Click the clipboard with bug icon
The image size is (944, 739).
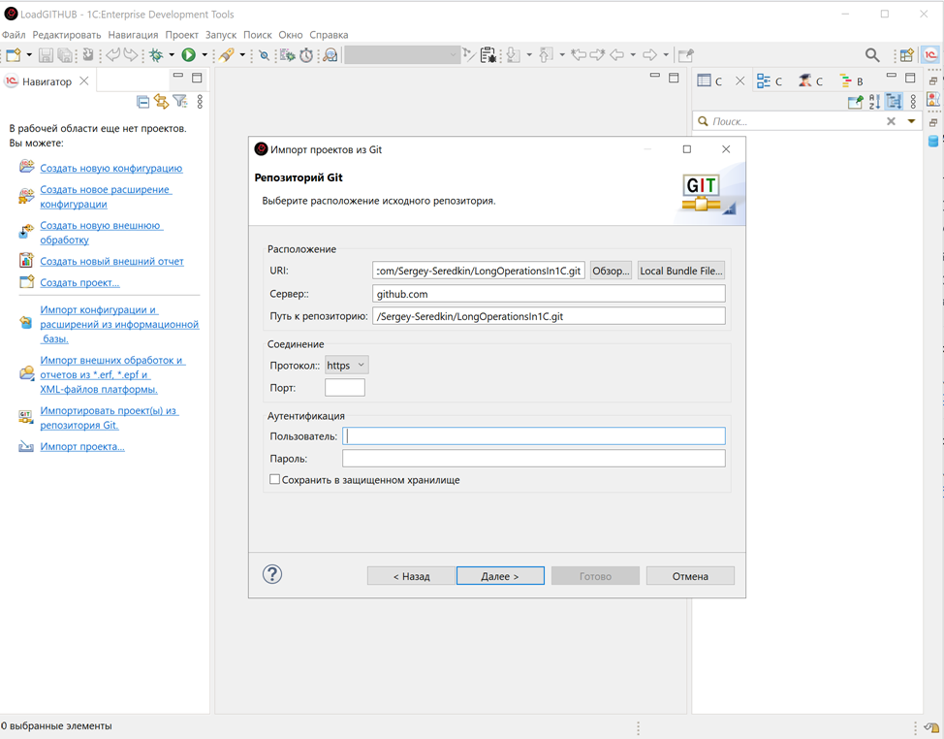tap(488, 55)
